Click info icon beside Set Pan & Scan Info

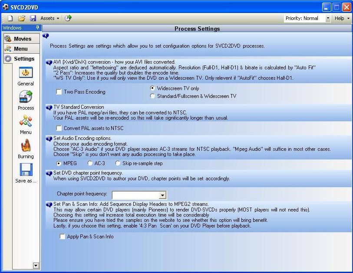tap(49, 205)
